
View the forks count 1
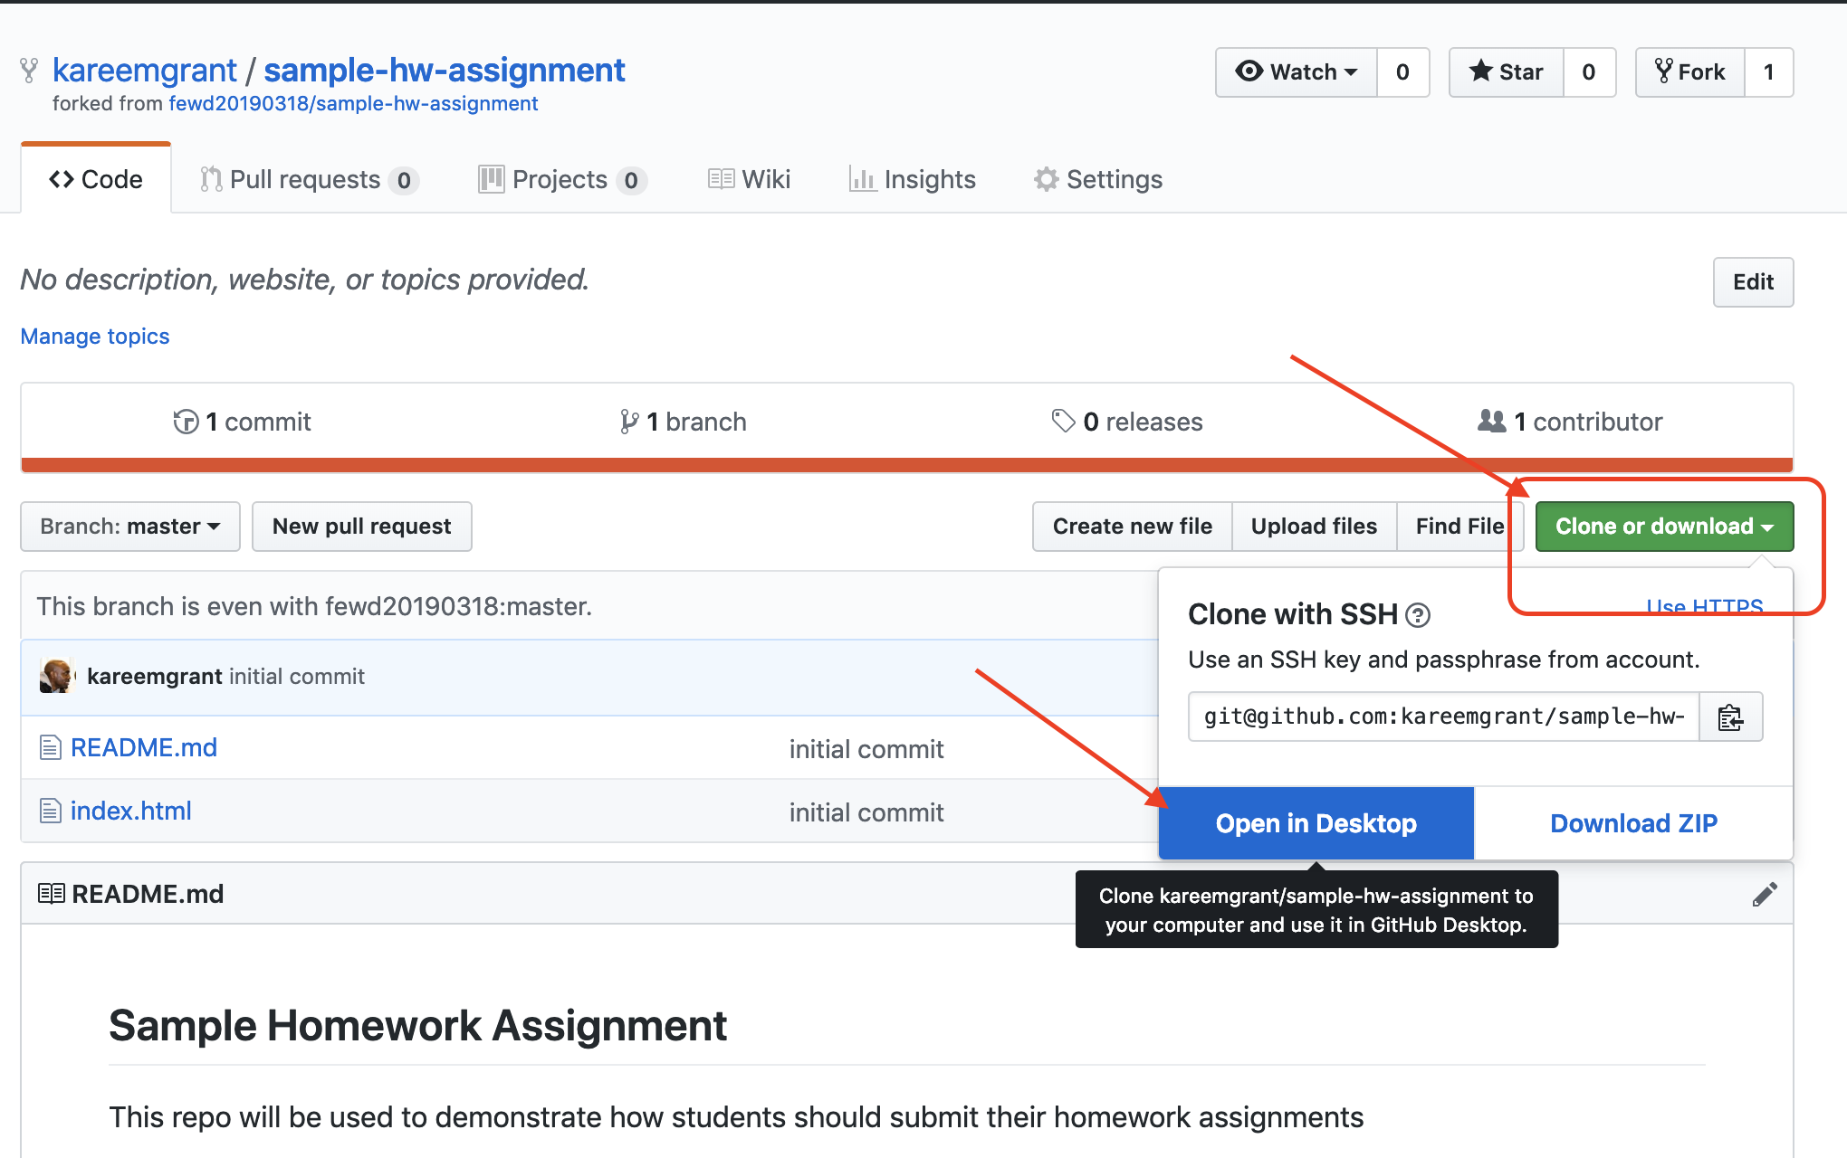1768,71
